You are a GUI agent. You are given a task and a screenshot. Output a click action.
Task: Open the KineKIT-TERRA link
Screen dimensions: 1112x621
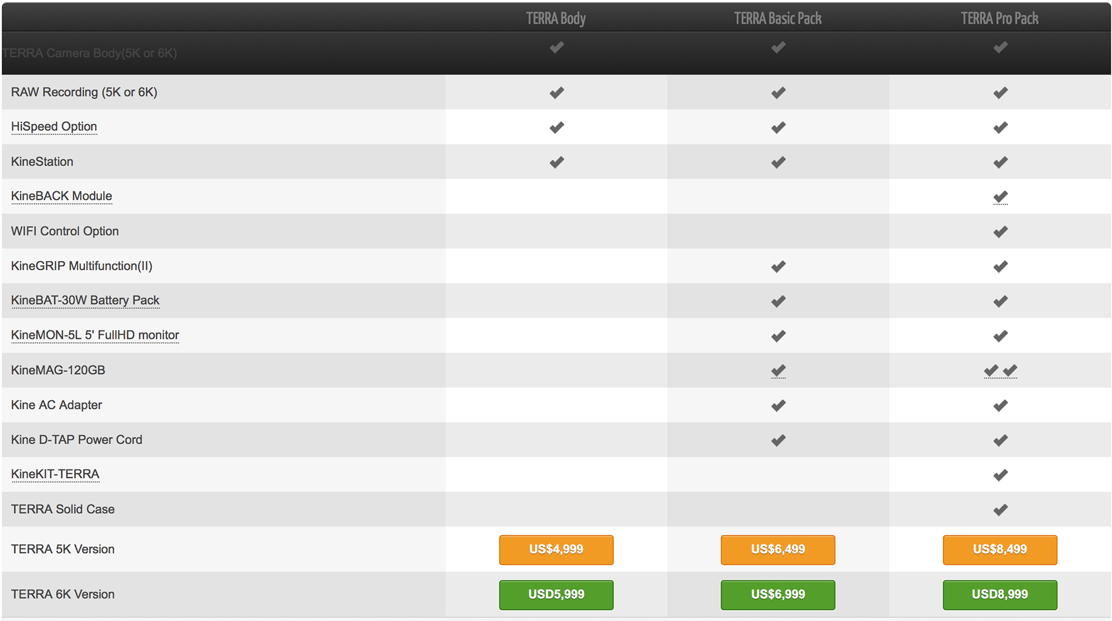pos(55,474)
